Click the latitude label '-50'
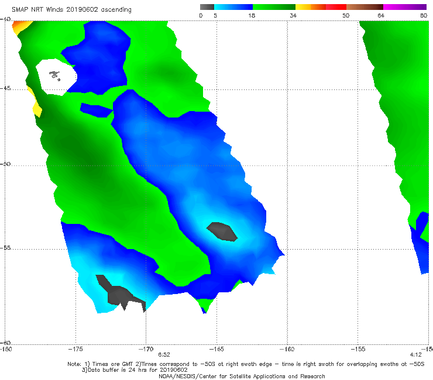 pyautogui.click(x=5, y=164)
